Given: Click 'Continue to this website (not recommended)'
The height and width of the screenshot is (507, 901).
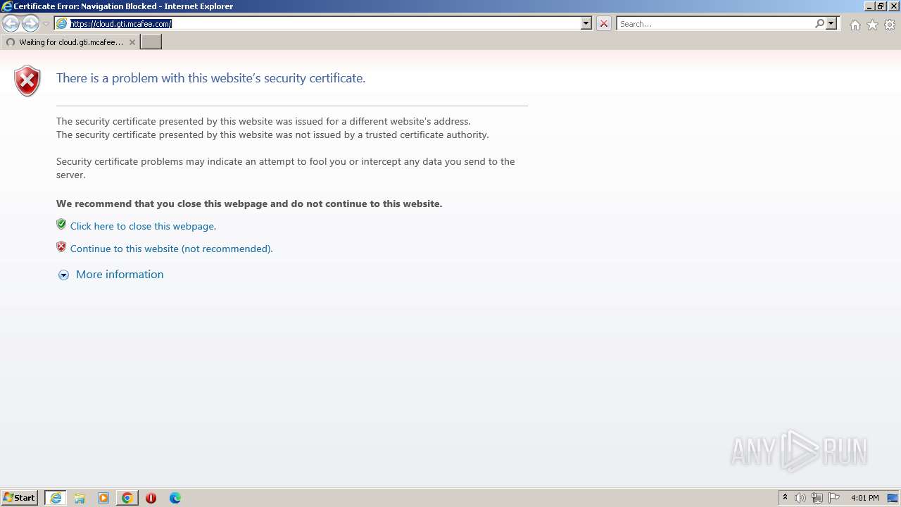Looking at the screenshot, I should 171,249.
